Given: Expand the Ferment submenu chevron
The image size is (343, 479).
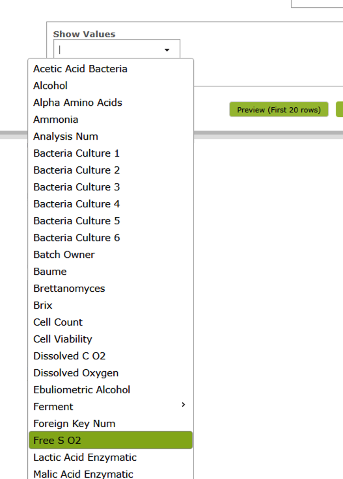Looking at the screenshot, I should point(184,404).
